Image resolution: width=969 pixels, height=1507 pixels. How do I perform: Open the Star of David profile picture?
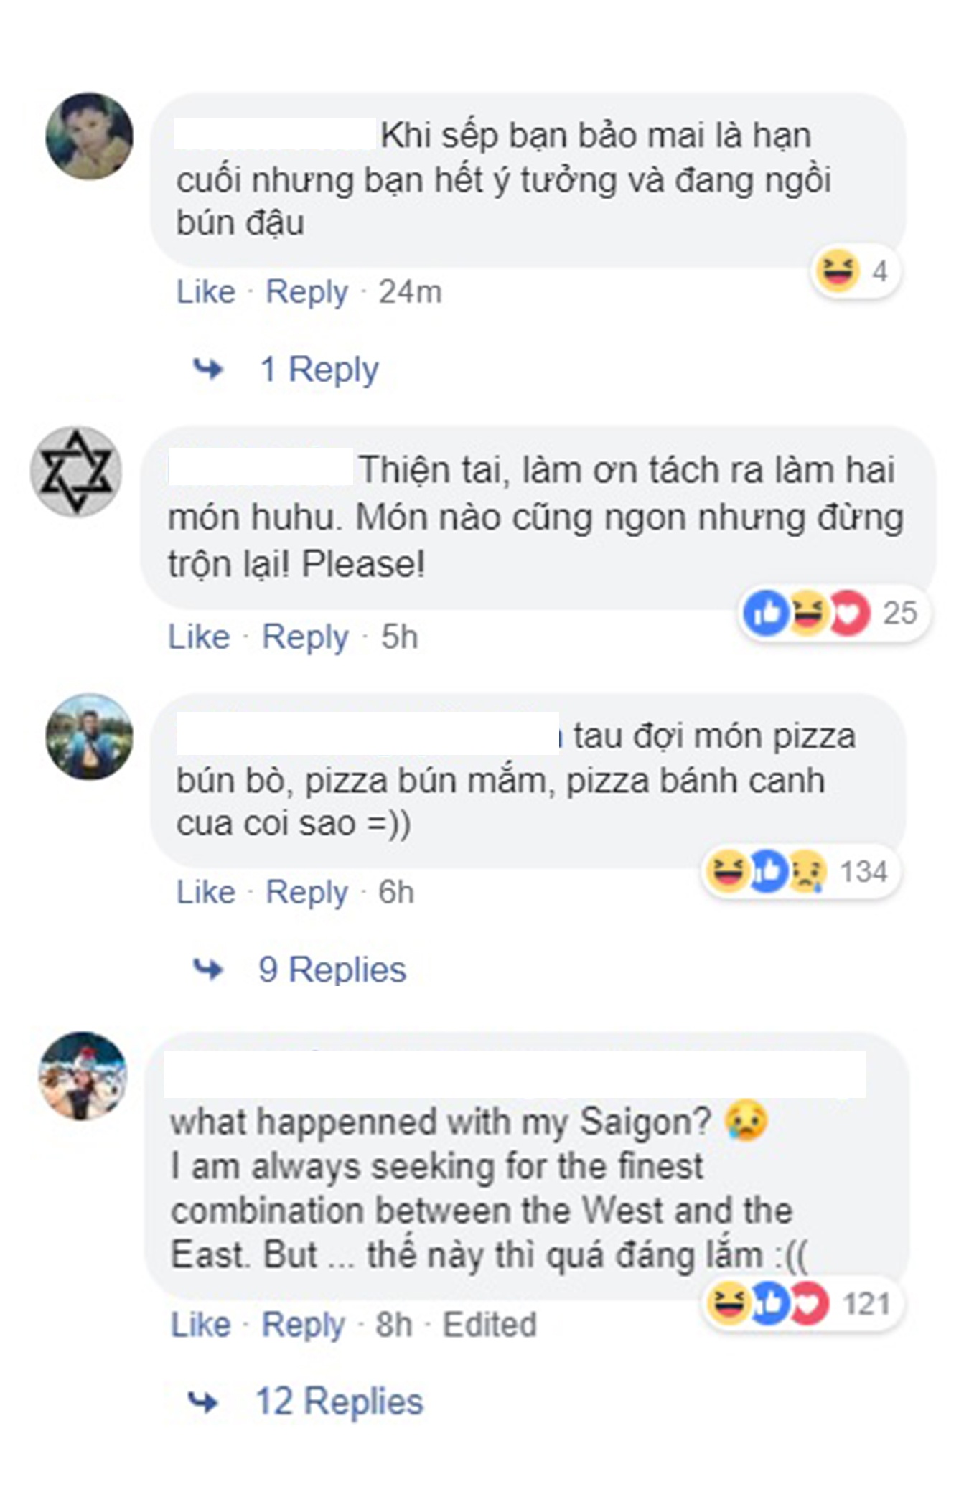click(x=75, y=471)
